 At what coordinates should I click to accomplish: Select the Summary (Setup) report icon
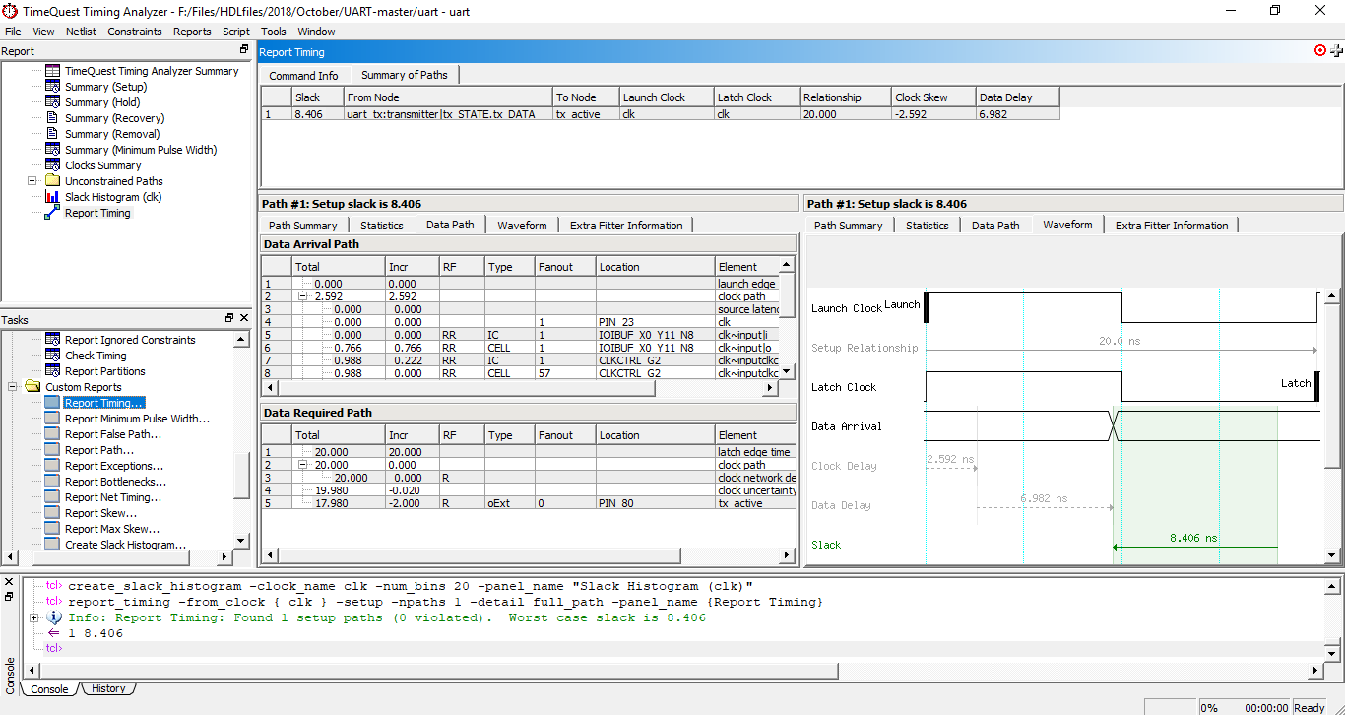53,87
